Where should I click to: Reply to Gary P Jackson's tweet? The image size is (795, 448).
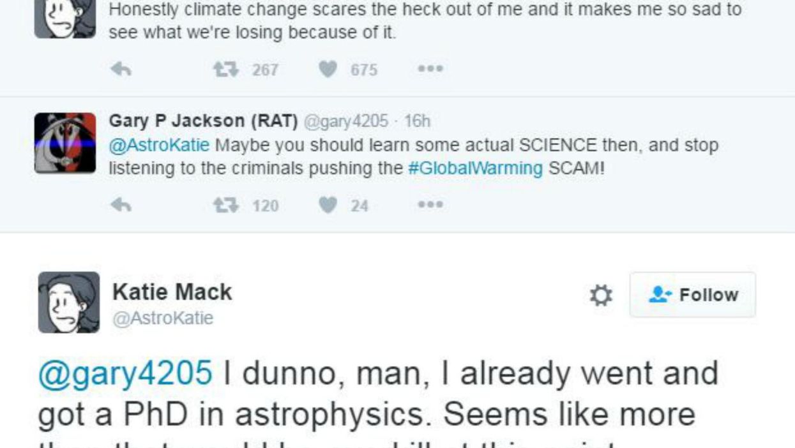[x=121, y=205]
